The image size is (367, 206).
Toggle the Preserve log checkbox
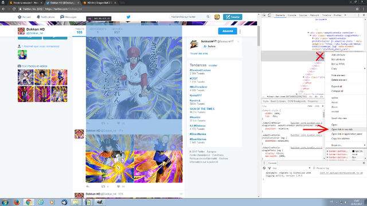[314, 168]
